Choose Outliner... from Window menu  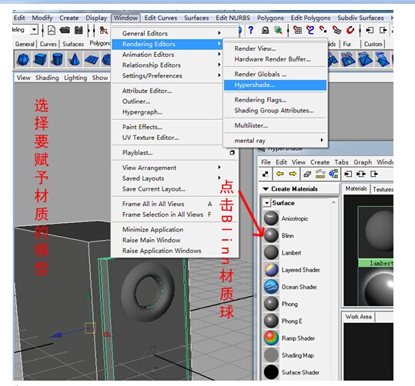pos(167,101)
